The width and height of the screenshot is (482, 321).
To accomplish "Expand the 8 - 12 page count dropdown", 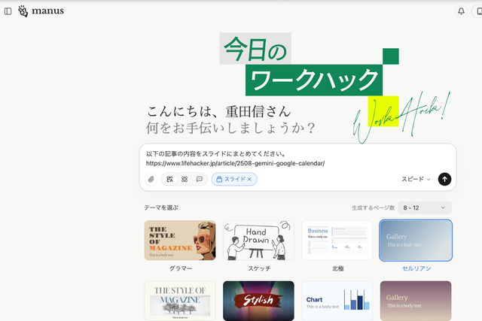I will point(426,207).
